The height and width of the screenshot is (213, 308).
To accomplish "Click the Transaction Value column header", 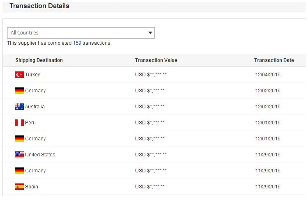I will (156, 60).
